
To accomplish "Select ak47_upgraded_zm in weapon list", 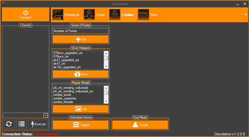I will coord(66,60).
